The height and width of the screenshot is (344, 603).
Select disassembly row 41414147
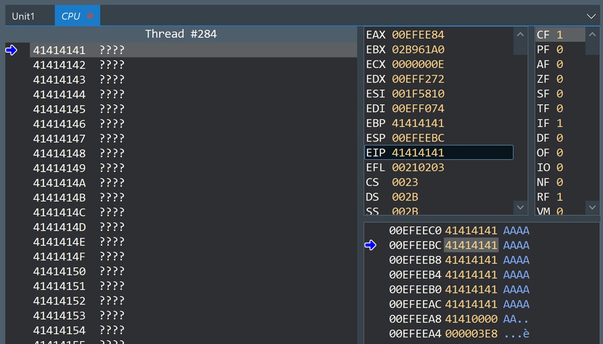click(193, 139)
